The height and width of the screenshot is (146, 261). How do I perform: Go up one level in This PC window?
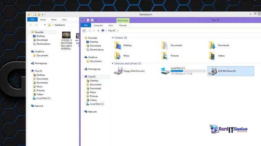[98, 31]
